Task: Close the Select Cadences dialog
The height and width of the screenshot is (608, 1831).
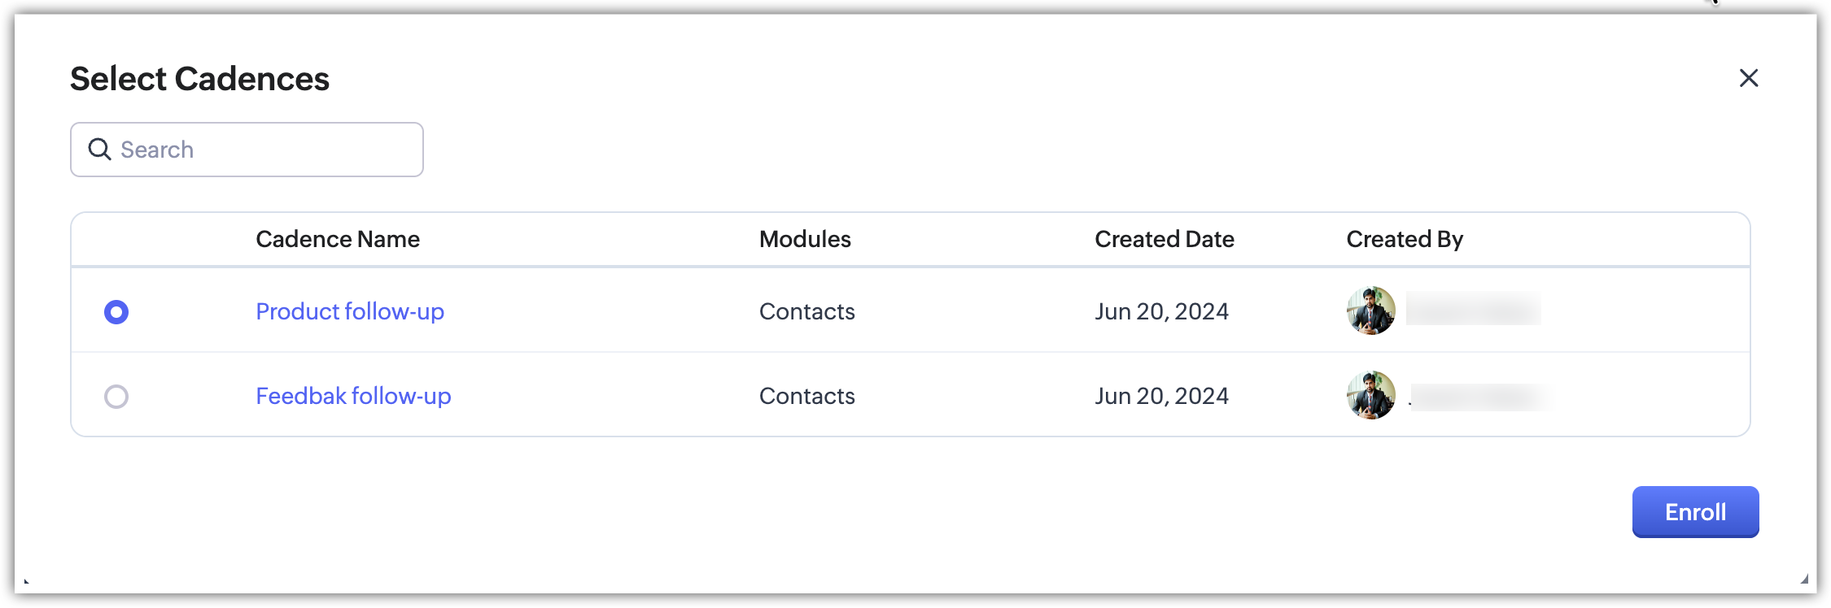Action: pos(1748,78)
